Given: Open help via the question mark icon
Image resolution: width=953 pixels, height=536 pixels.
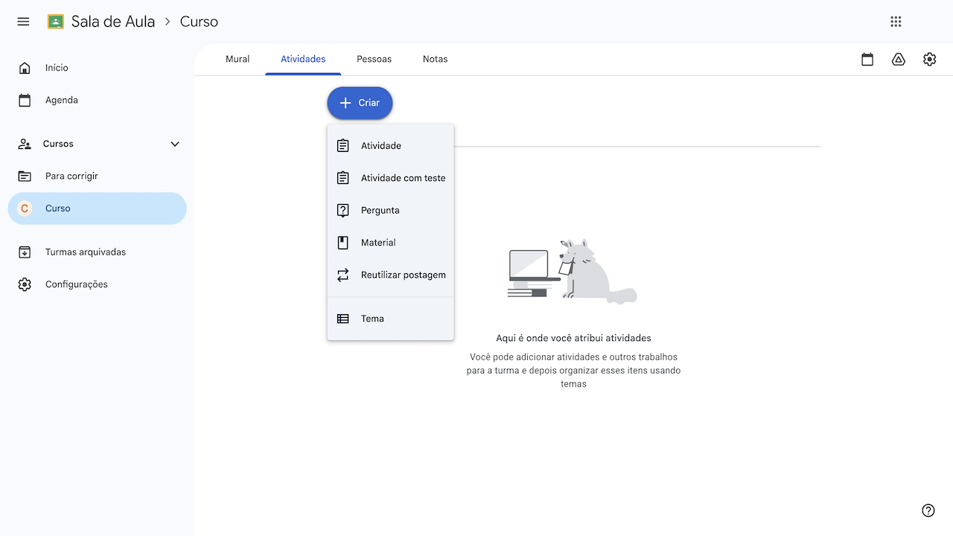Looking at the screenshot, I should [928, 511].
